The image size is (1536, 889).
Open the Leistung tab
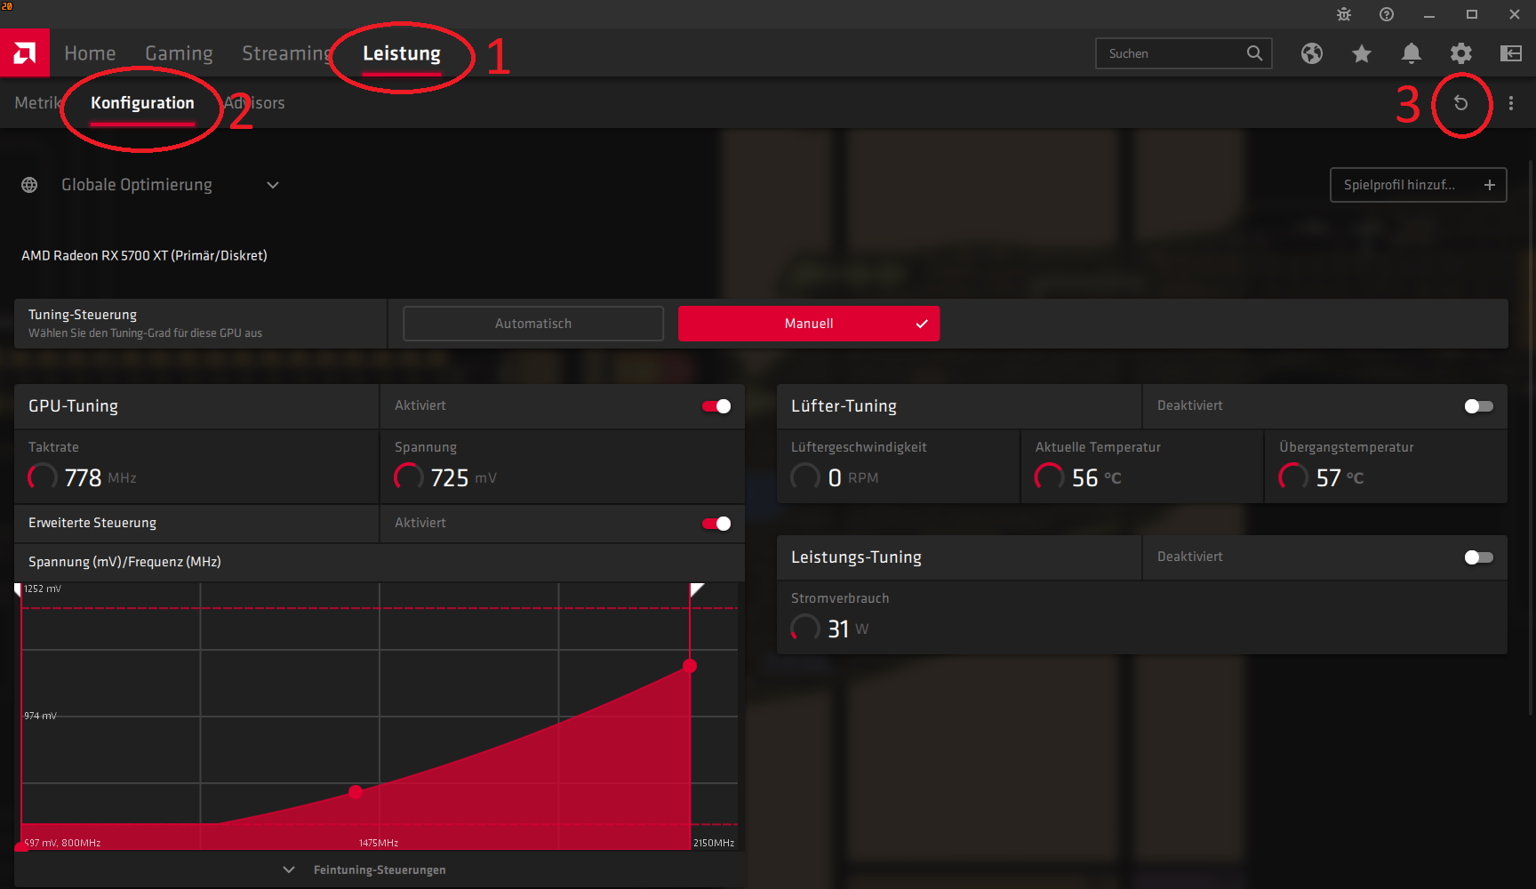pyautogui.click(x=402, y=53)
